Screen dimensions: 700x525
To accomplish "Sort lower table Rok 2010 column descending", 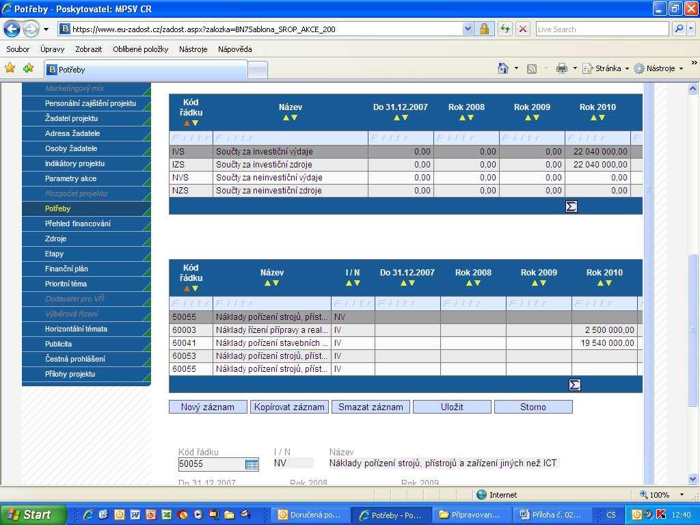I will coord(608,283).
